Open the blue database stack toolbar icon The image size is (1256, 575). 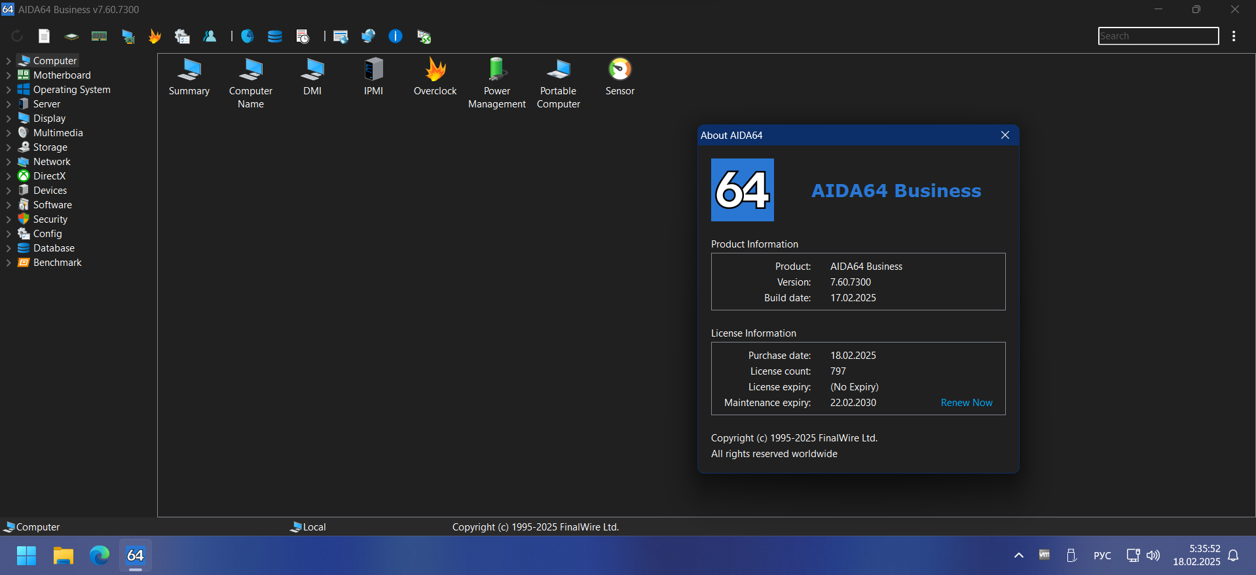[x=275, y=36]
